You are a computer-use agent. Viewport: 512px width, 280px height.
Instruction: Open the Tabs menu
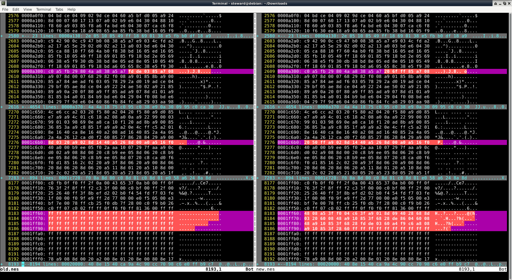pyautogui.click(x=59, y=9)
